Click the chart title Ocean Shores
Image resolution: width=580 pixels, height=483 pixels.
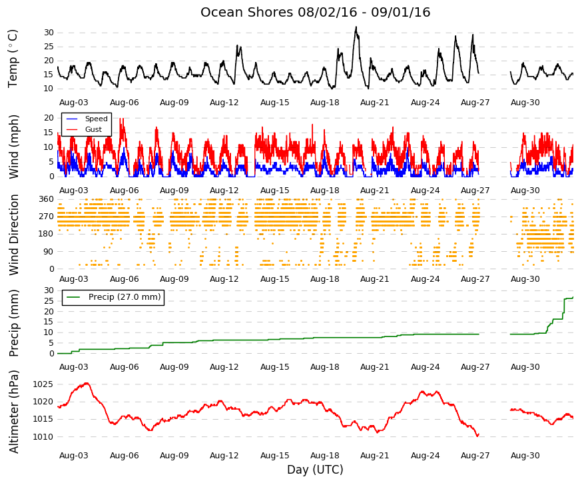tap(315, 12)
